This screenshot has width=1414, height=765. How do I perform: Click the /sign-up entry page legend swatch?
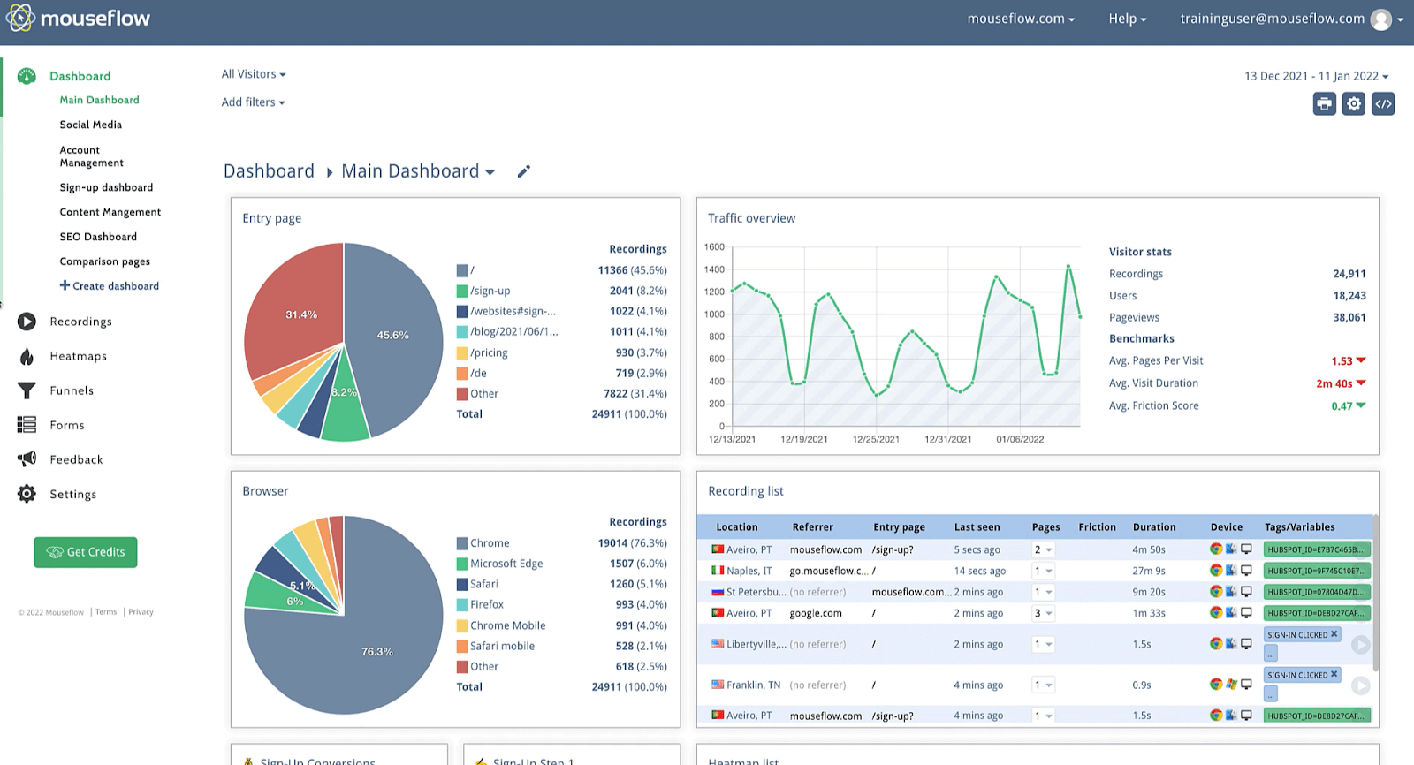(x=461, y=291)
